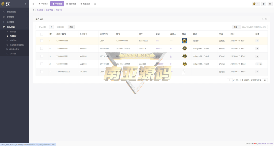Switch to the 公告管理 top tab

click(71, 4)
